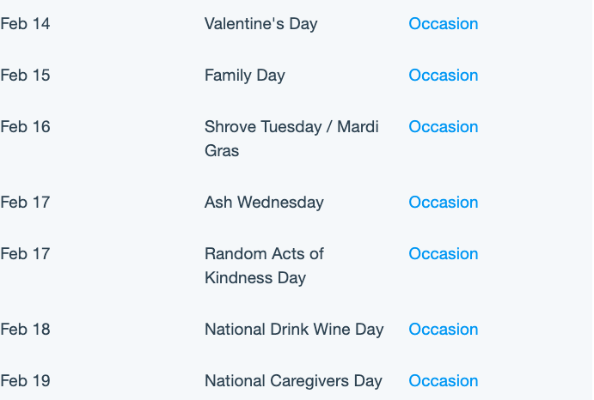Open the Occasion link for Random Acts of Kindness Day
The height and width of the screenshot is (400, 594).
tap(444, 254)
